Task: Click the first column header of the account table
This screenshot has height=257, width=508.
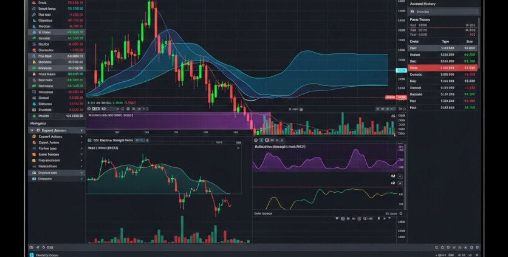Action: click(414, 42)
